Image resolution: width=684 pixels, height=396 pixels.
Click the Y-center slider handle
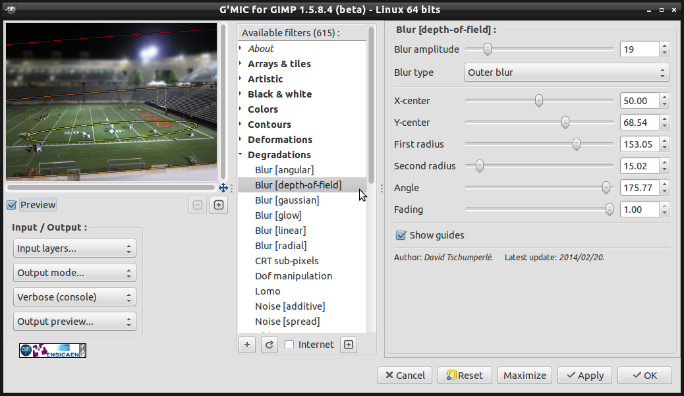565,123
